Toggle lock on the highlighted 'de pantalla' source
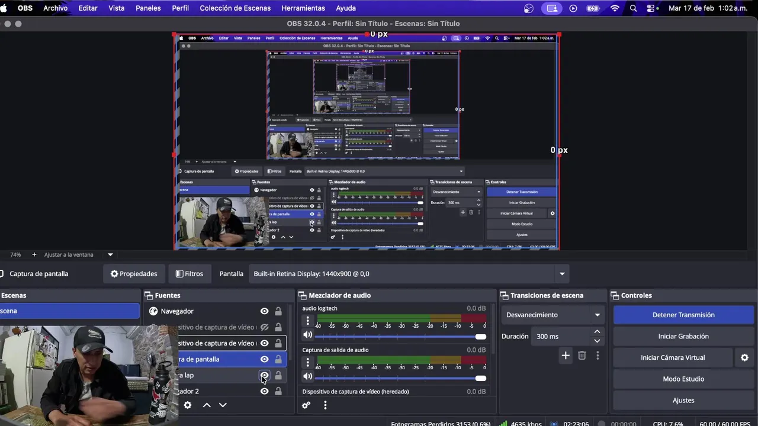This screenshot has height=426, width=758. pyautogui.click(x=278, y=359)
